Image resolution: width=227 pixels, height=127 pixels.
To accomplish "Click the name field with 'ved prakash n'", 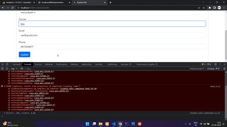I will pos(112,13).
